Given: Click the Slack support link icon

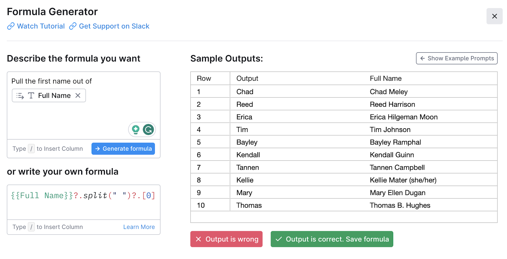Looking at the screenshot, I should click(73, 26).
